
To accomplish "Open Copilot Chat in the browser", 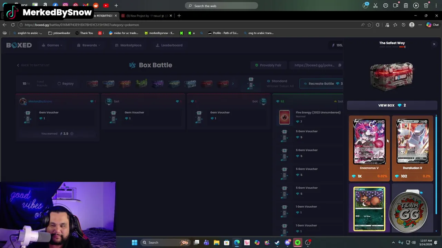I will (432, 25).
